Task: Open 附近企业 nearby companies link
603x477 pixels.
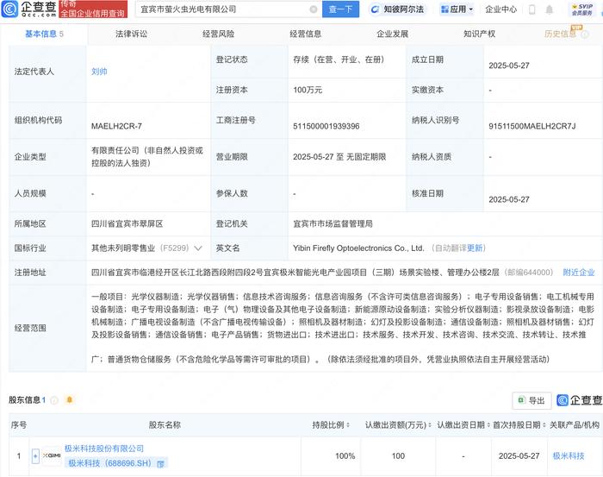Action: 579,273
